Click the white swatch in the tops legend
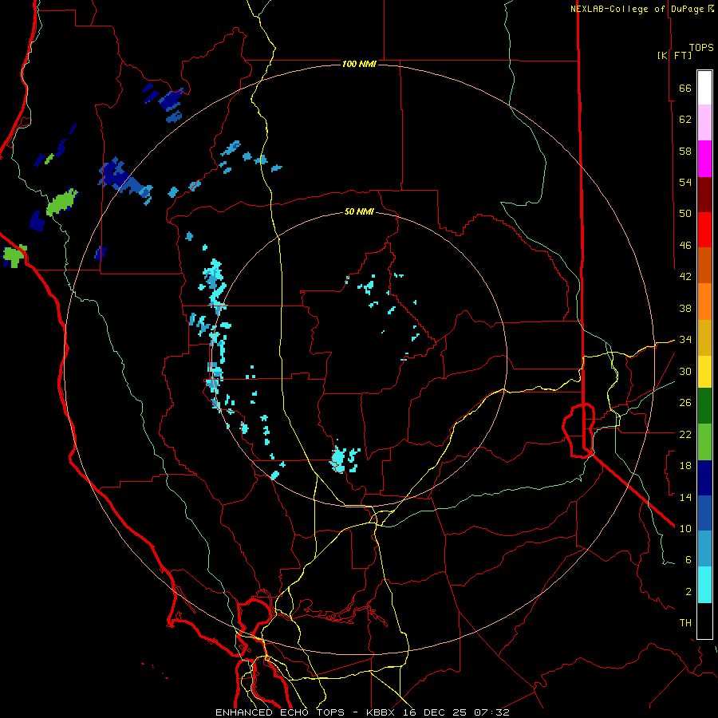Viewport: 718px width, 718px height. [x=704, y=88]
